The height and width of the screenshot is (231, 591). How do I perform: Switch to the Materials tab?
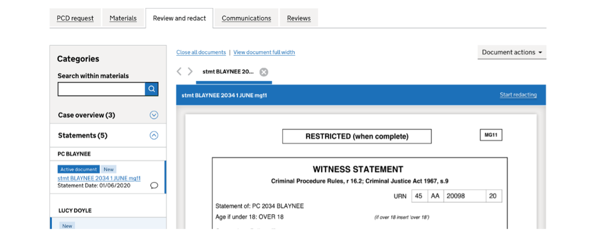coord(123,18)
